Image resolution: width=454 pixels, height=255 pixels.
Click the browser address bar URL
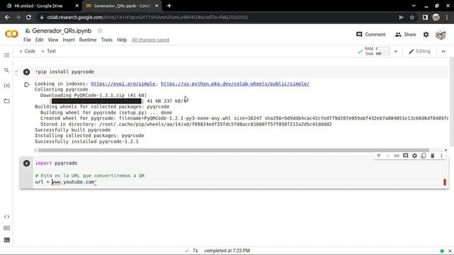click(148, 17)
